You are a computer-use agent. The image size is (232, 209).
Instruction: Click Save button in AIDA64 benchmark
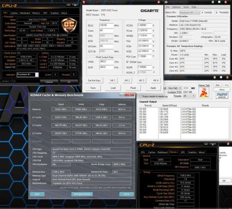(x=37, y=194)
